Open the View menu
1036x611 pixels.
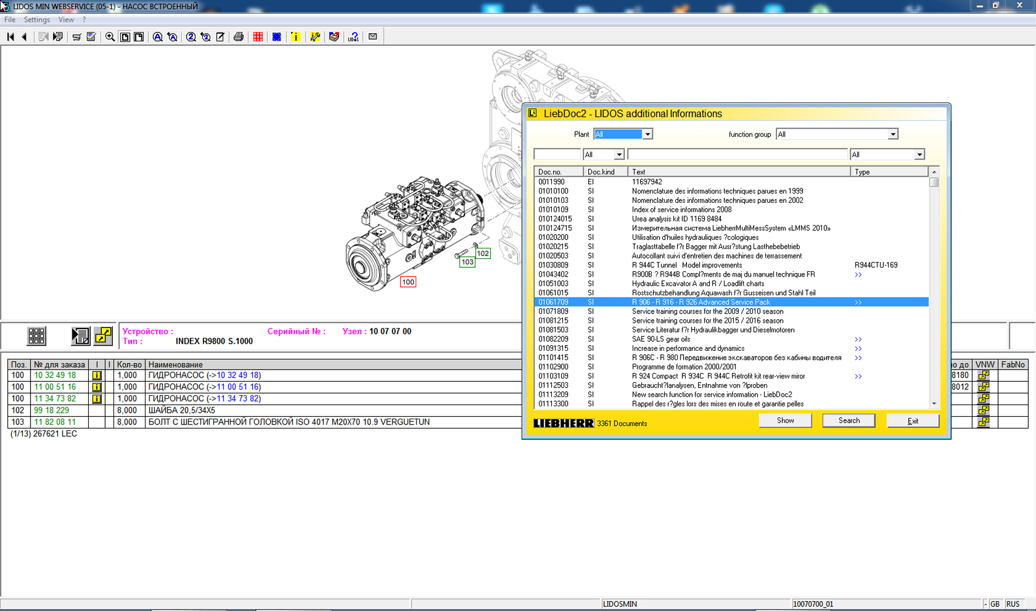point(65,20)
